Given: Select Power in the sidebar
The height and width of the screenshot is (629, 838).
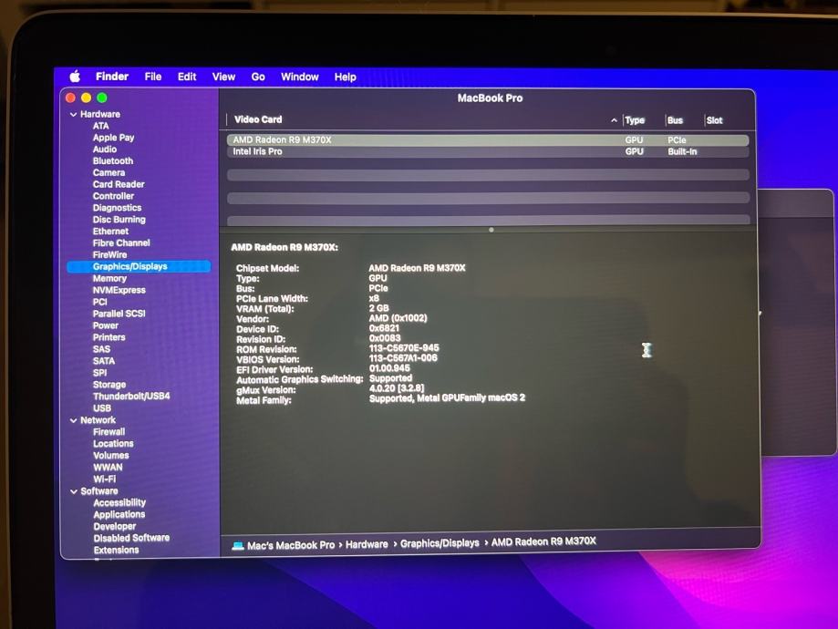Looking at the screenshot, I should point(105,325).
